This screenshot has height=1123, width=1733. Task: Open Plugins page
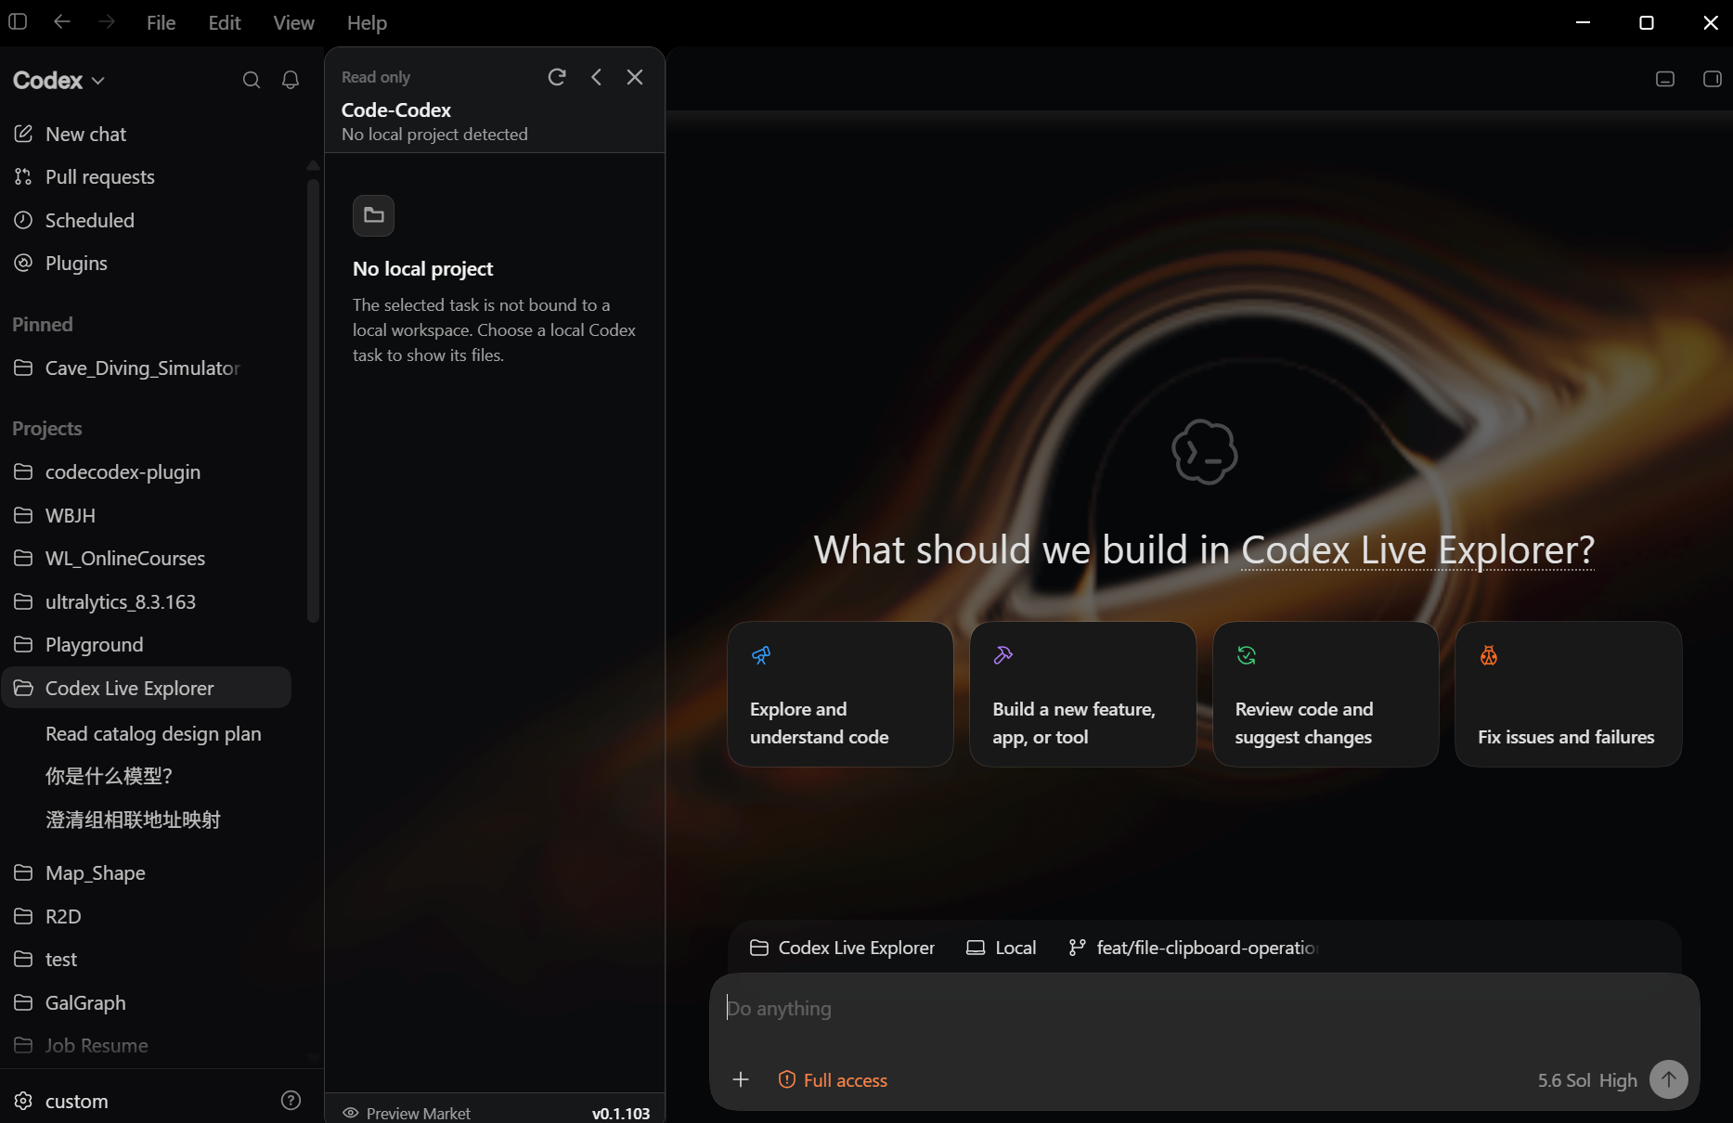click(x=147, y=264)
